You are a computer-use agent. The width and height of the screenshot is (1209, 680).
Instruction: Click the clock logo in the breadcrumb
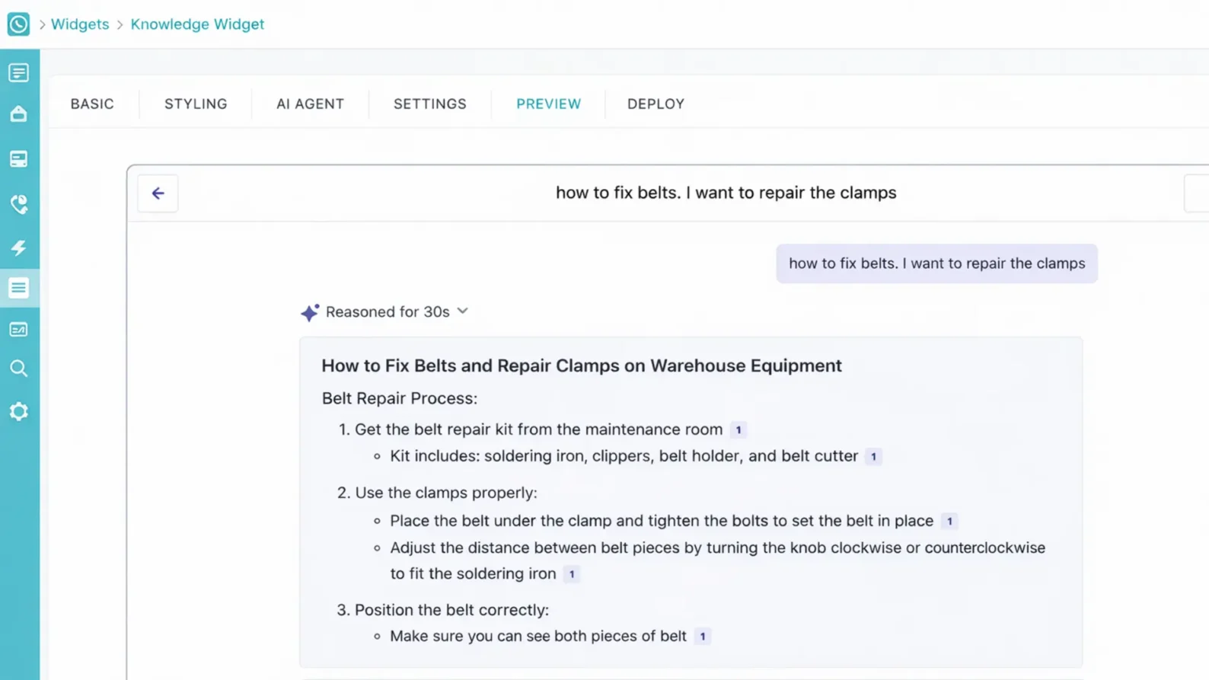pyautogui.click(x=18, y=24)
